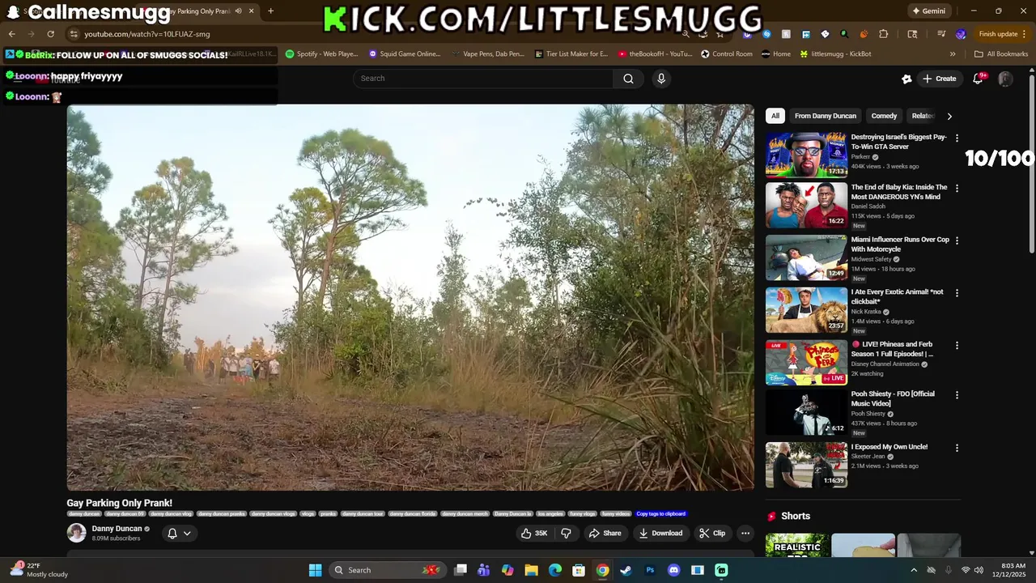Screen dimensions: 1036x583
Task: Click the YouTube search magnifier button
Action: (x=628, y=79)
